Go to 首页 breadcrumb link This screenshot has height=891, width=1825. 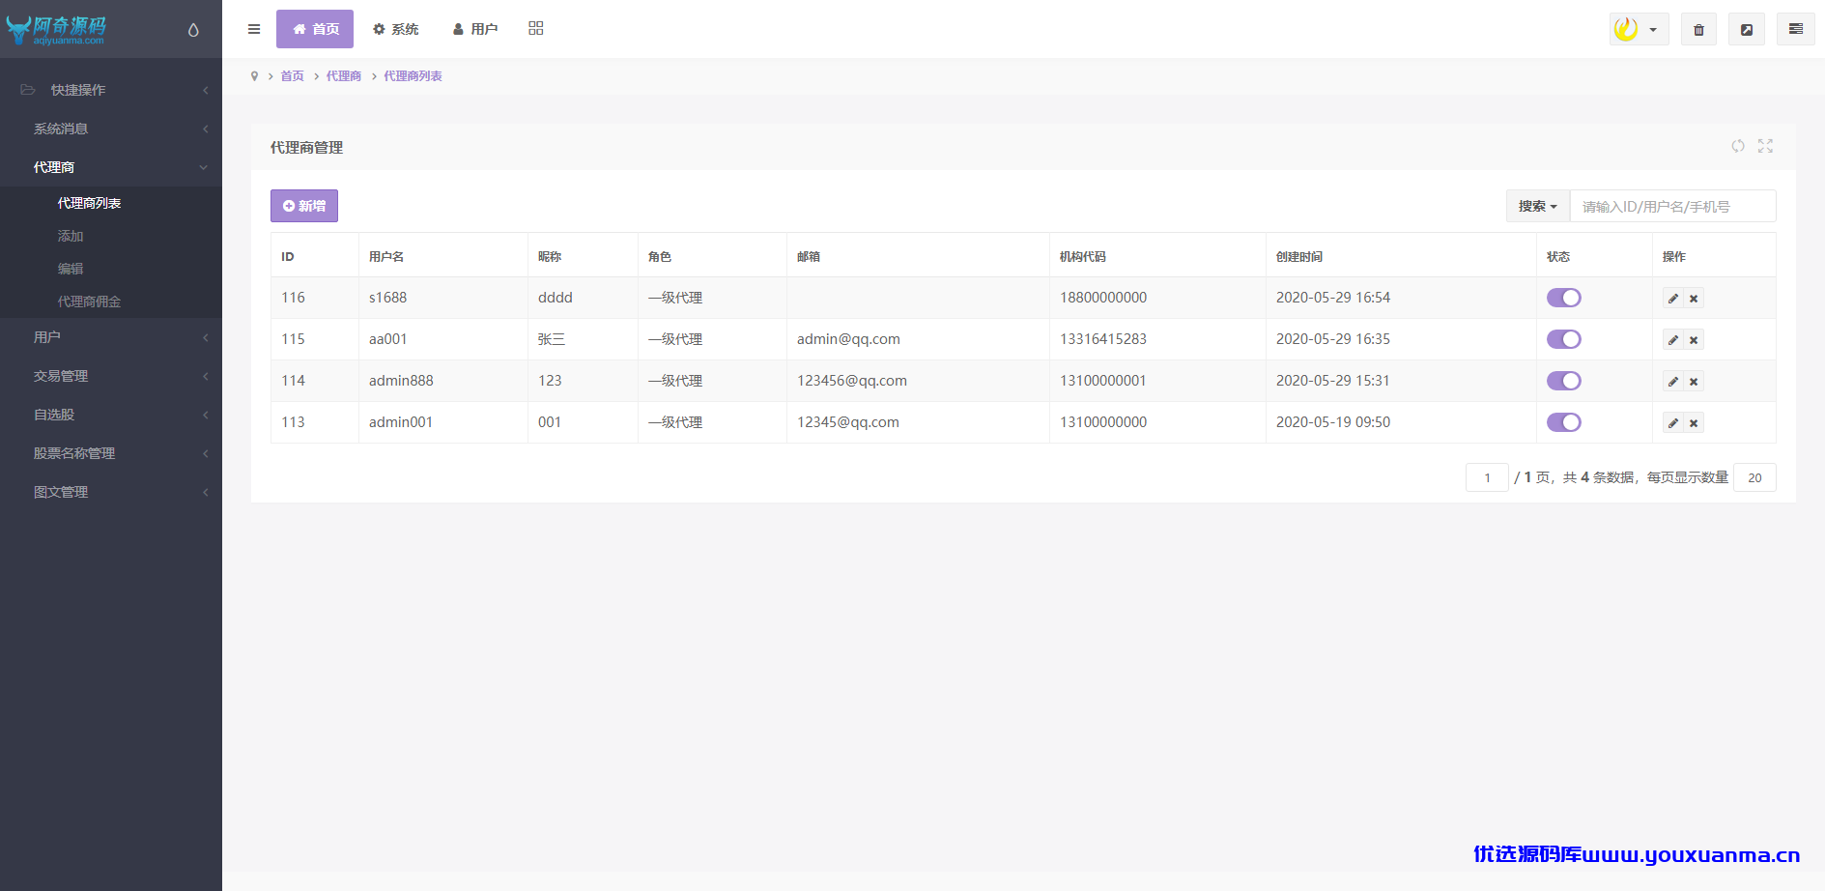point(293,76)
